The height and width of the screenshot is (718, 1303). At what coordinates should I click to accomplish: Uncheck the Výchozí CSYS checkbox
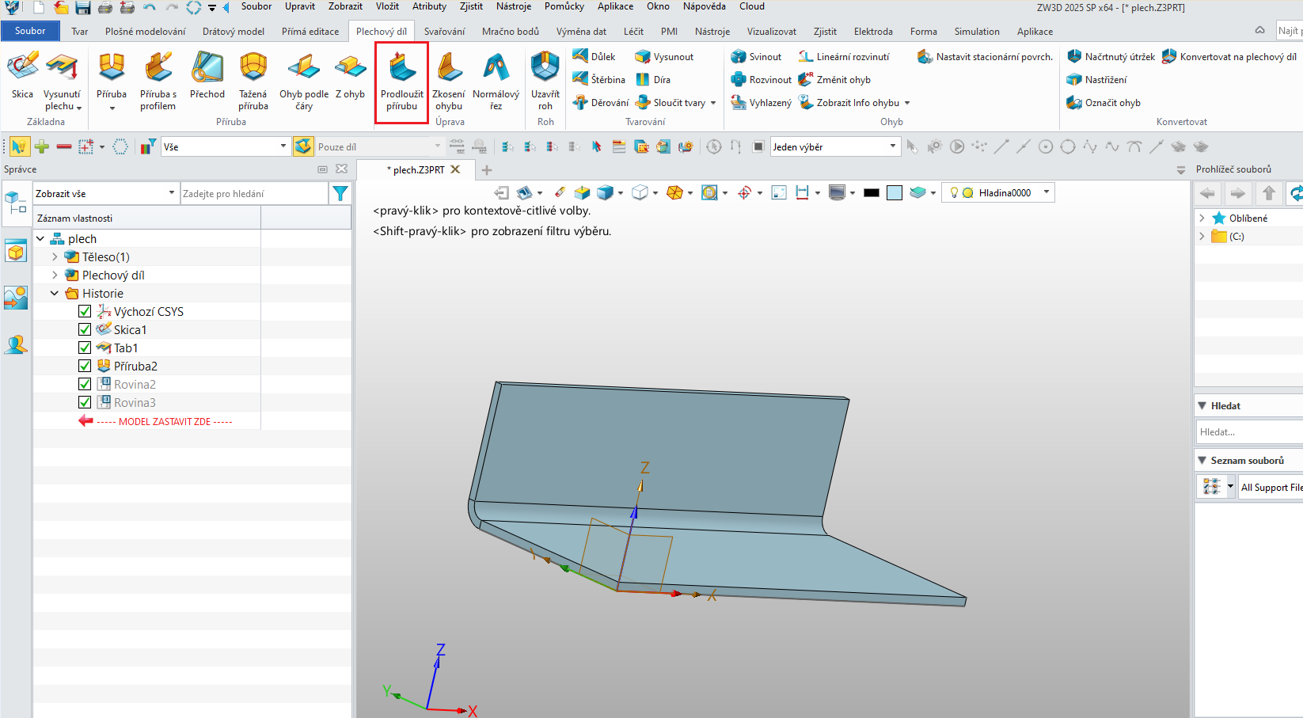85,311
